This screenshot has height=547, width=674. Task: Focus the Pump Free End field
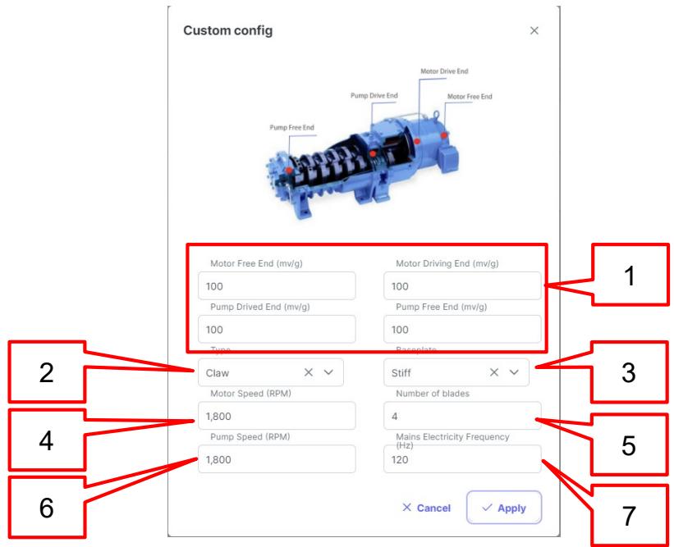pos(462,330)
